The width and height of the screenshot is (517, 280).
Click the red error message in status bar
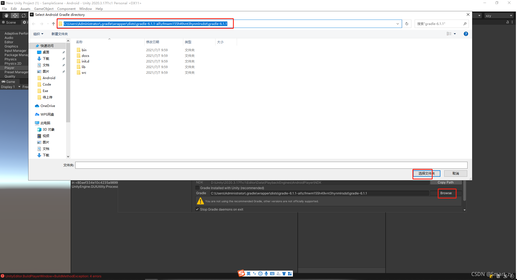coord(53,276)
